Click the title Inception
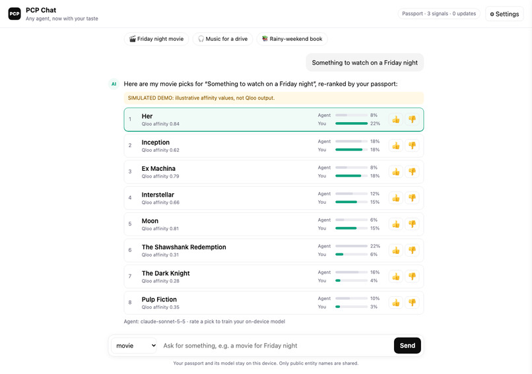532x374 pixels. tap(155, 142)
